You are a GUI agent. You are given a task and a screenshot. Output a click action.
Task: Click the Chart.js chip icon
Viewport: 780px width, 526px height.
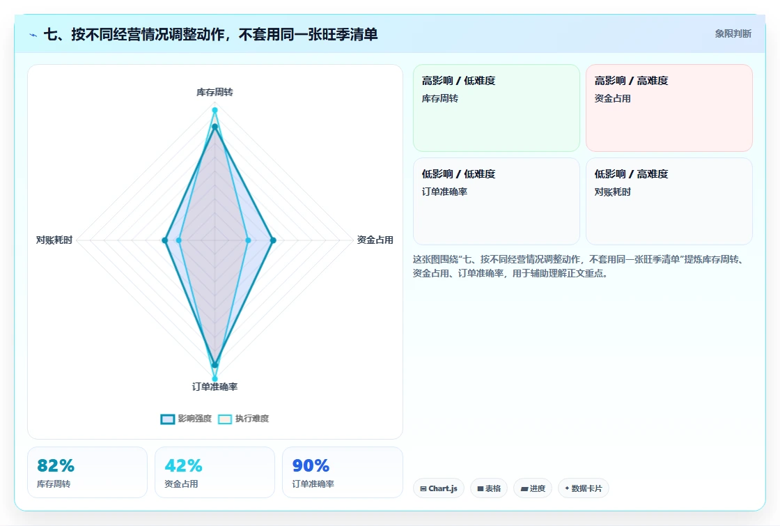[x=423, y=488]
